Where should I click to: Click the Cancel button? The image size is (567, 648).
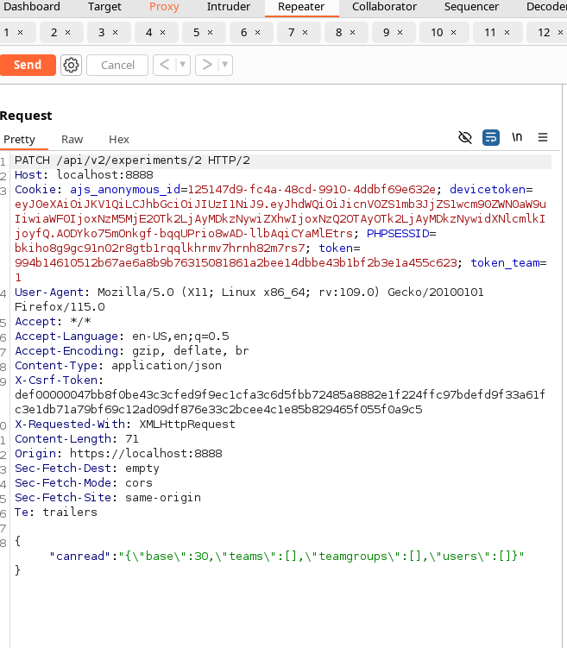click(x=117, y=65)
